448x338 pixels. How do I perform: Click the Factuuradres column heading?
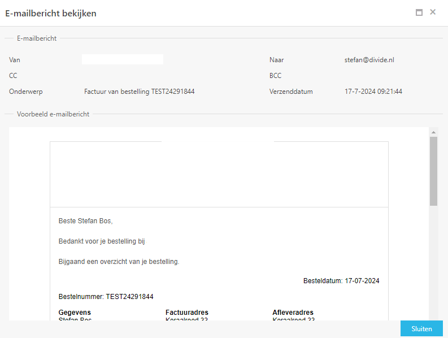click(x=187, y=312)
